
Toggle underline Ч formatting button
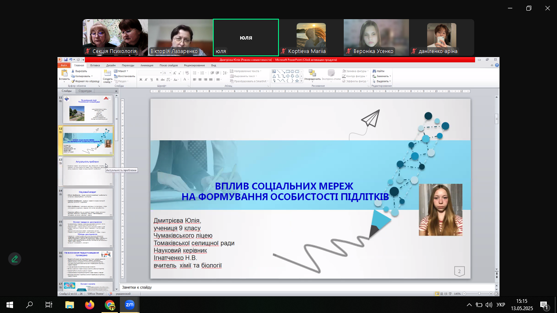(x=151, y=80)
